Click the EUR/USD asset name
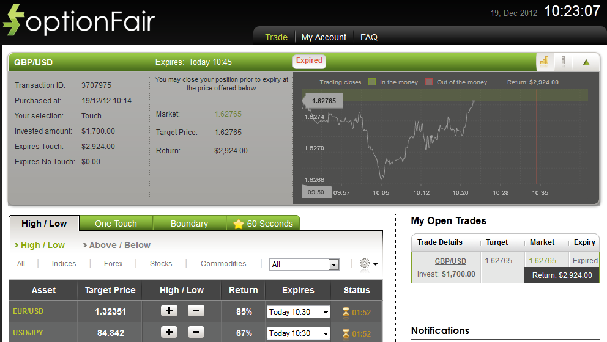Viewport: 607px width, 342px height. 28,311
